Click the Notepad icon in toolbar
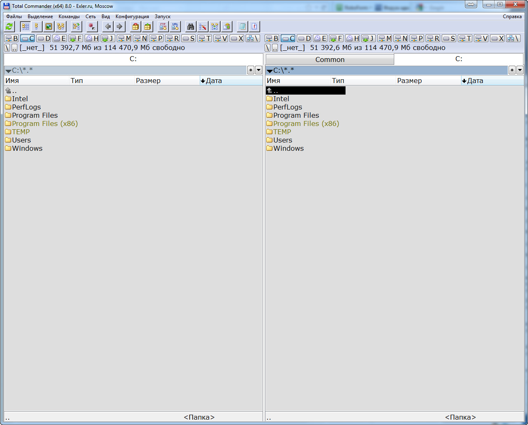This screenshot has height=425, width=528. tap(242, 27)
